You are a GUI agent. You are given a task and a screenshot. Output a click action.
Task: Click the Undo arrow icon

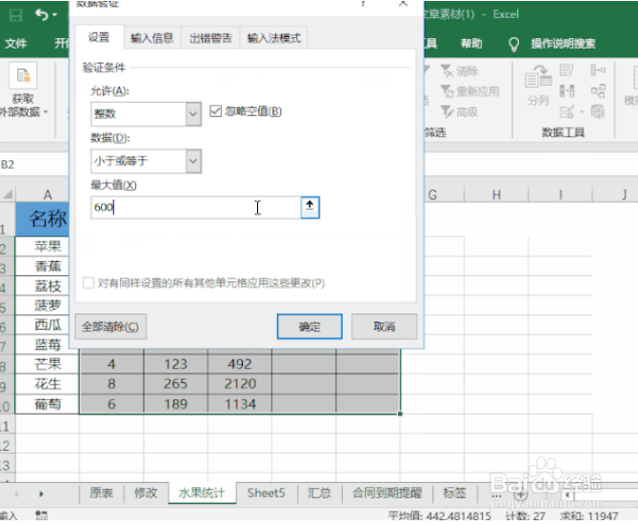(x=42, y=15)
